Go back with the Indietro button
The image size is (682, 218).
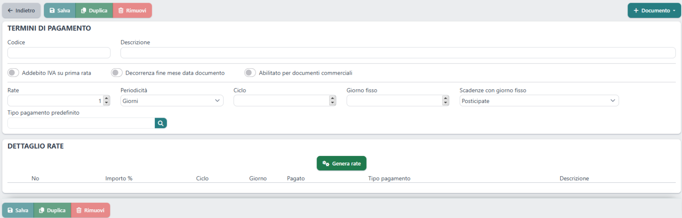click(21, 10)
